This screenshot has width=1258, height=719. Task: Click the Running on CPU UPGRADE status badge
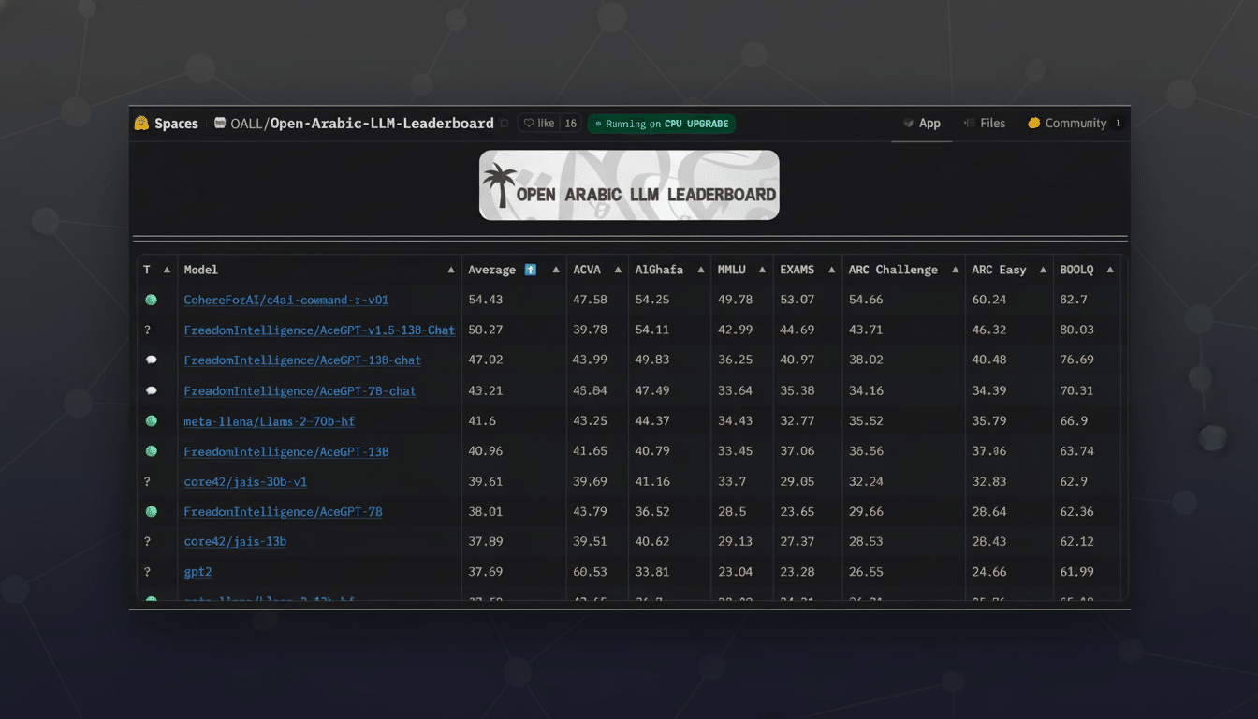662,123
